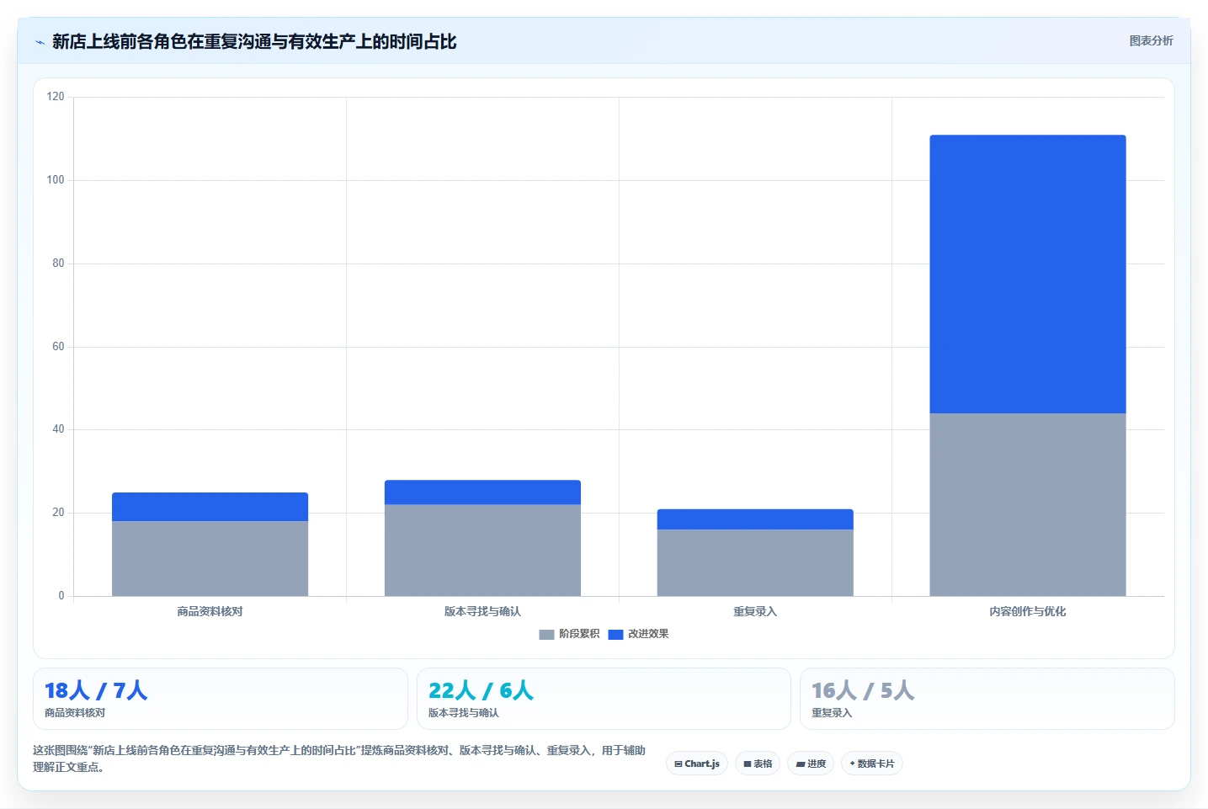Toggle the 改进效果 legend item

point(638,634)
